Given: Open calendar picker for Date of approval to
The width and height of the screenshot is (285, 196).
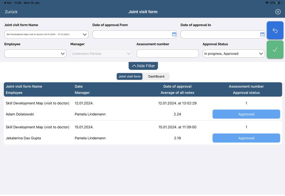Looking at the screenshot, I should [262, 35].
